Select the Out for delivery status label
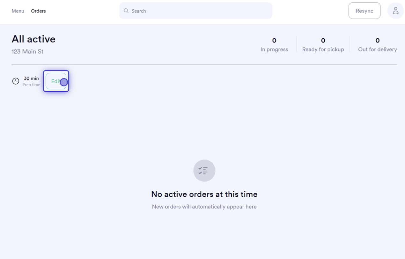This screenshot has width=405, height=259. pyautogui.click(x=378, y=49)
